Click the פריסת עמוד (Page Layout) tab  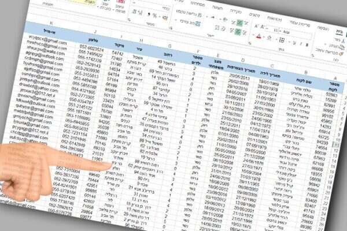(x=300, y=23)
